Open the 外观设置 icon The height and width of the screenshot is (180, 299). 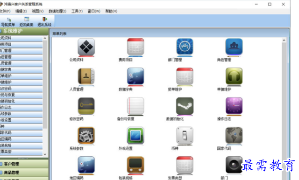(x=135, y=136)
